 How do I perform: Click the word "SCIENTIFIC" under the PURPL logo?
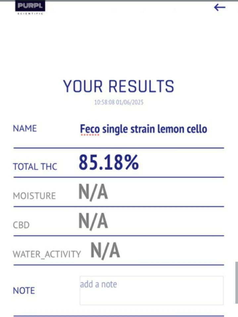pyautogui.click(x=30, y=14)
